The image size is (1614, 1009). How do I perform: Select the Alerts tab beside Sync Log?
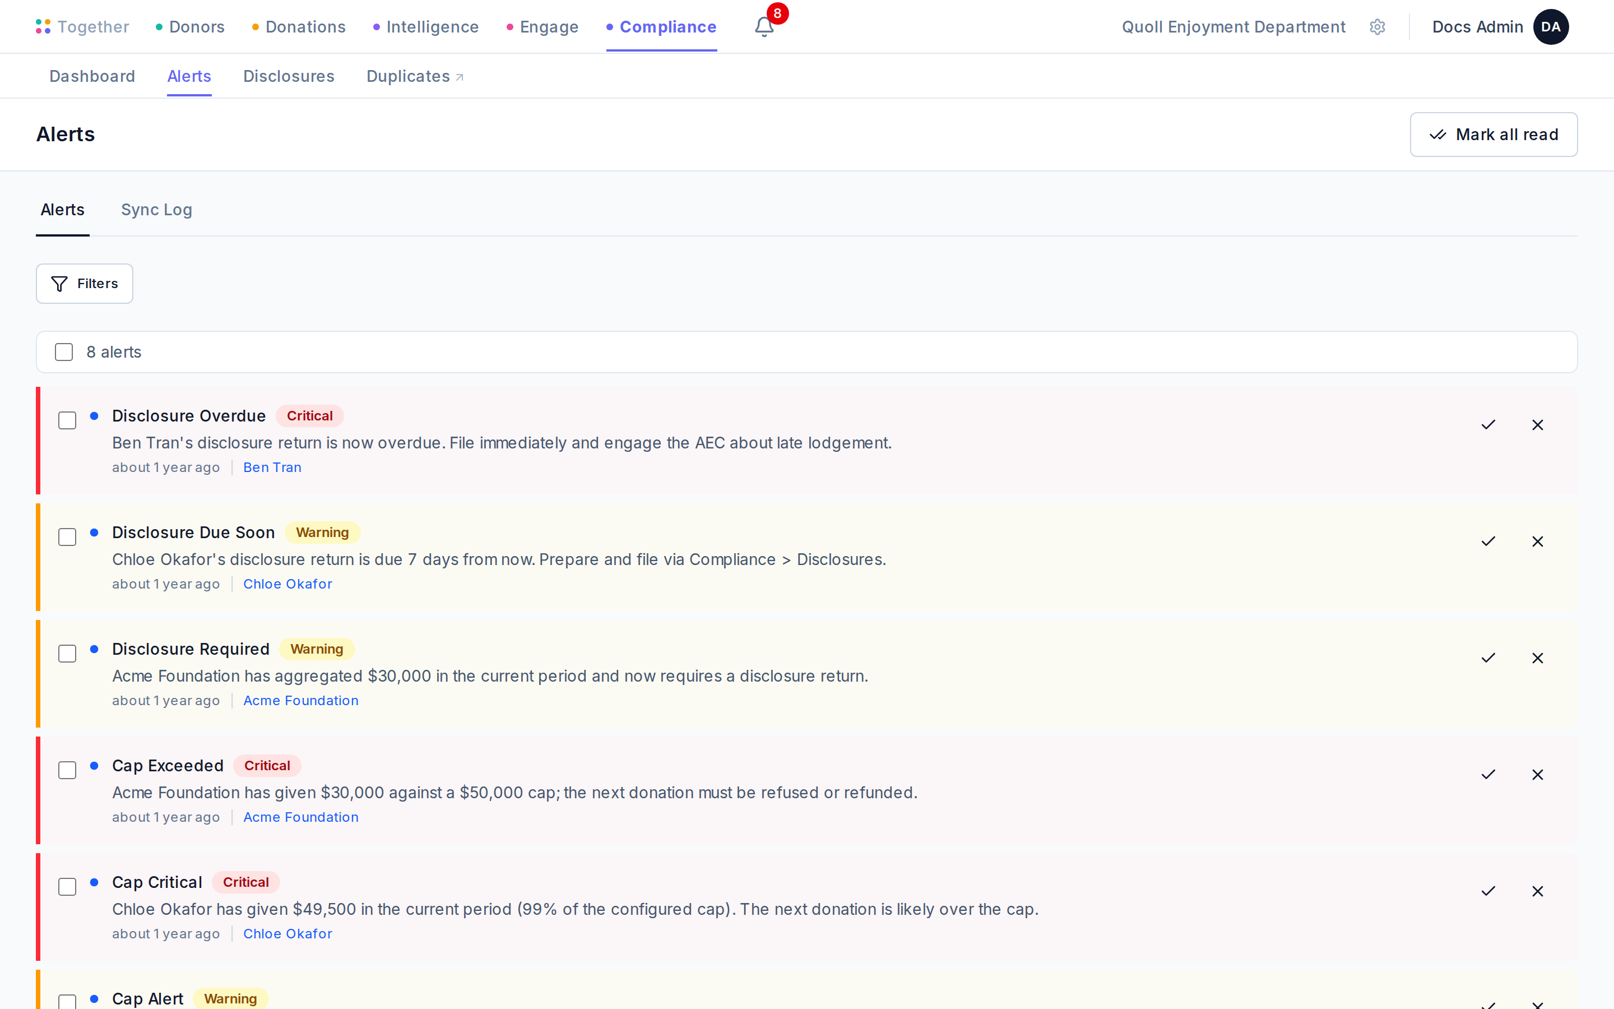[63, 210]
